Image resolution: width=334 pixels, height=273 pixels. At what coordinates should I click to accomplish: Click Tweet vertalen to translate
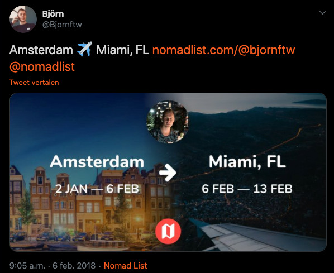[x=34, y=83]
